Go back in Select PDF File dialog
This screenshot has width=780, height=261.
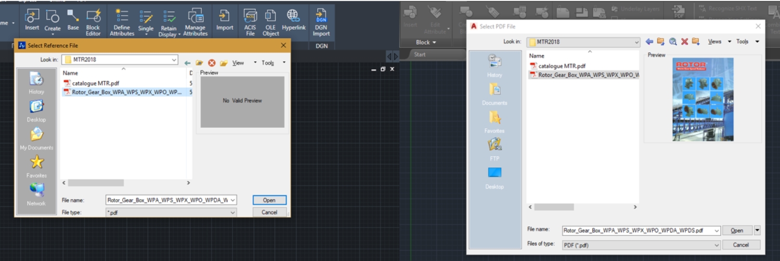[649, 42]
